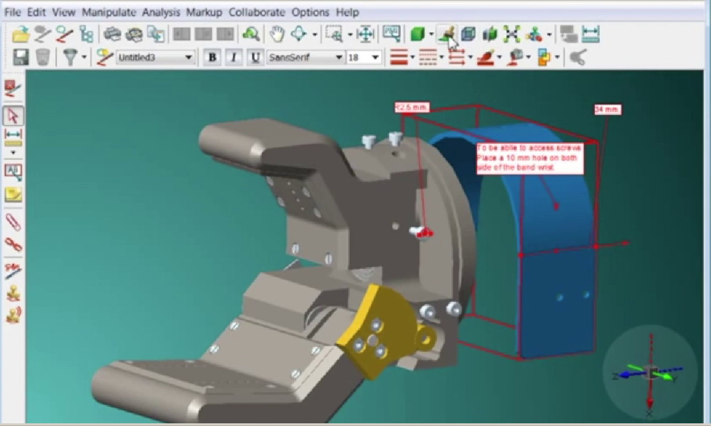Click the topmost sidebar markup icon
The width and height of the screenshot is (711, 426).
pyautogui.click(x=13, y=89)
